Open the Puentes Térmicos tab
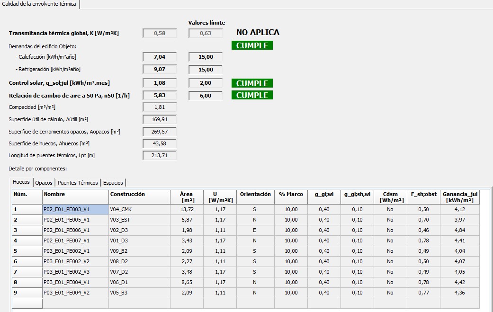This screenshot has height=312, width=493. pyautogui.click(x=78, y=183)
